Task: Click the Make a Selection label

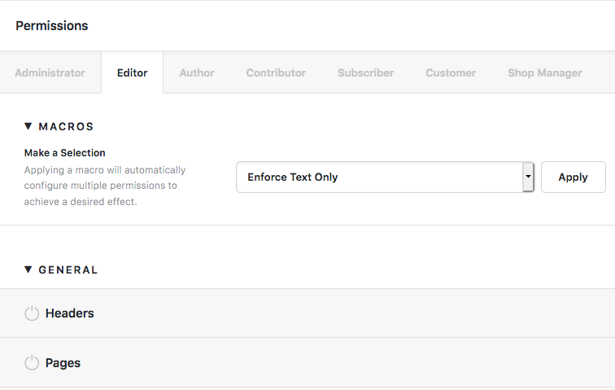Action: coord(65,153)
